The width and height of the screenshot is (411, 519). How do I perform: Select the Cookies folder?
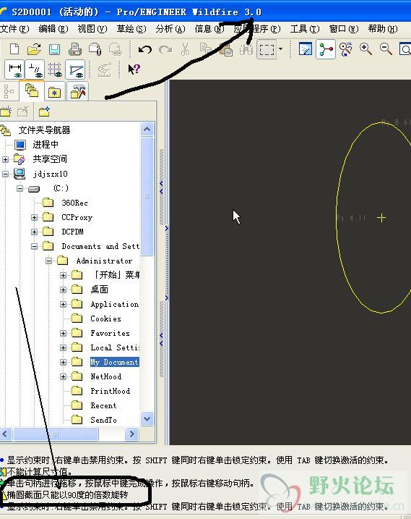(x=105, y=318)
